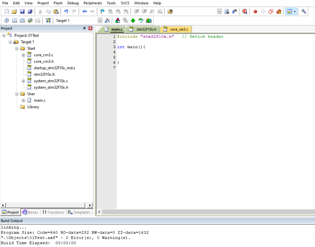Screen dimensions: 315x247
Task: Open Options for Target magic wand icon
Action: pyautogui.click(x=107, y=20)
